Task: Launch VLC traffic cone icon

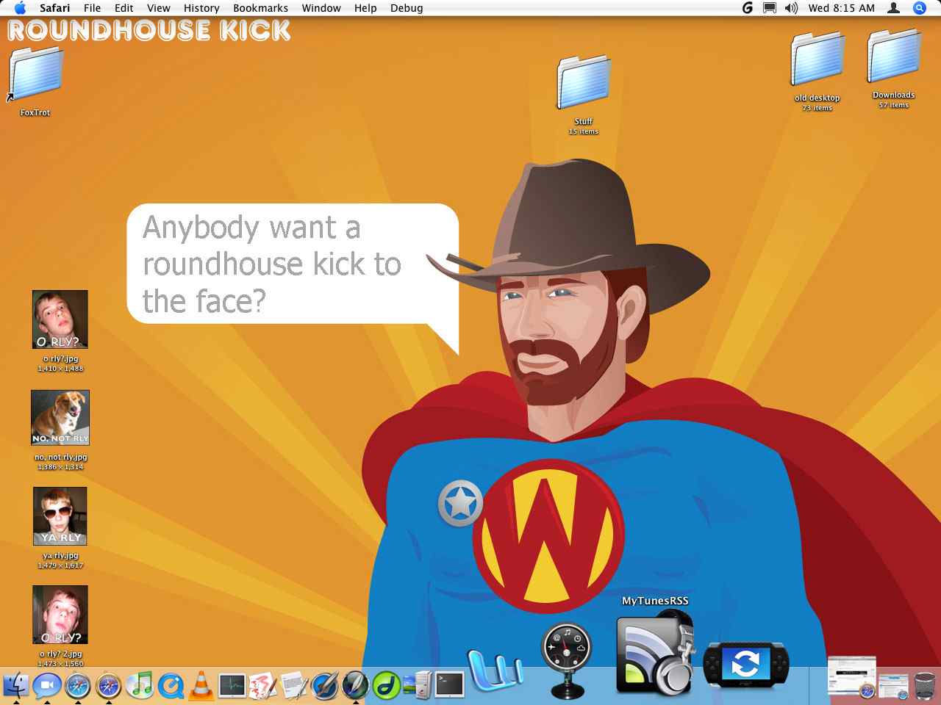Action: coord(201,684)
